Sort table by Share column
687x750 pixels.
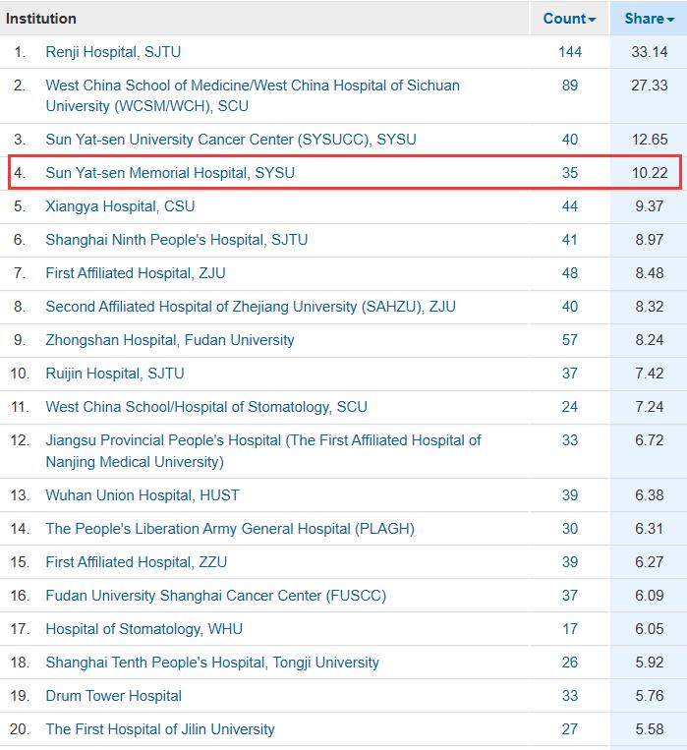[x=649, y=19]
